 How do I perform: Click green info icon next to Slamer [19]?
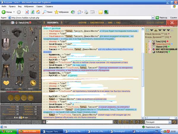pos(169,46)
